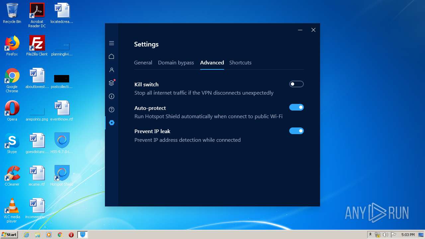This screenshot has width=425, height=239.
Task: Show hidden system tray icons
Action: click(x=370, y=235)
